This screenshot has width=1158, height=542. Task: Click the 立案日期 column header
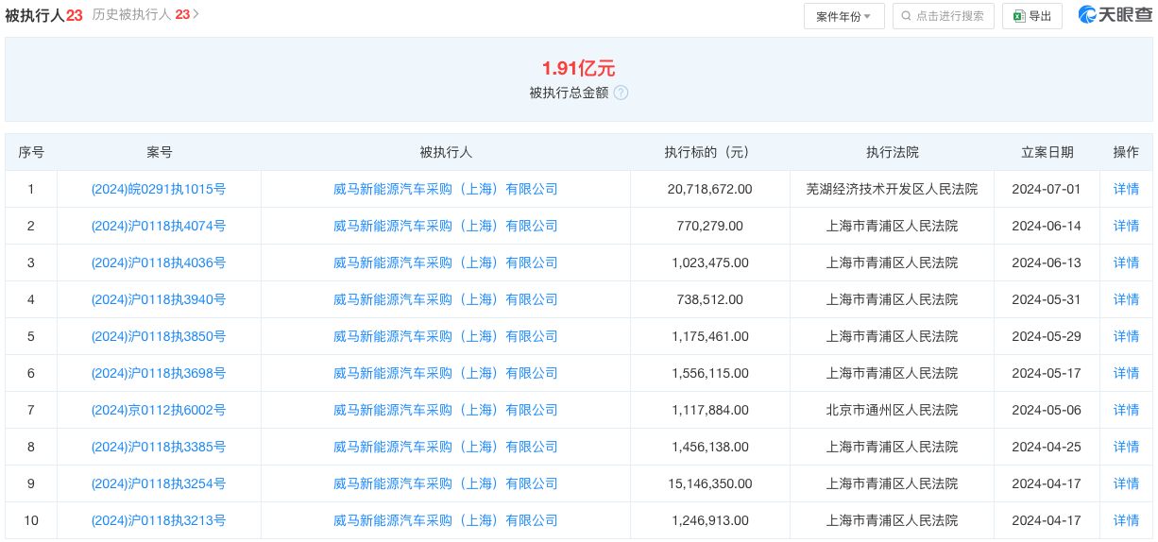(1047, 152)
